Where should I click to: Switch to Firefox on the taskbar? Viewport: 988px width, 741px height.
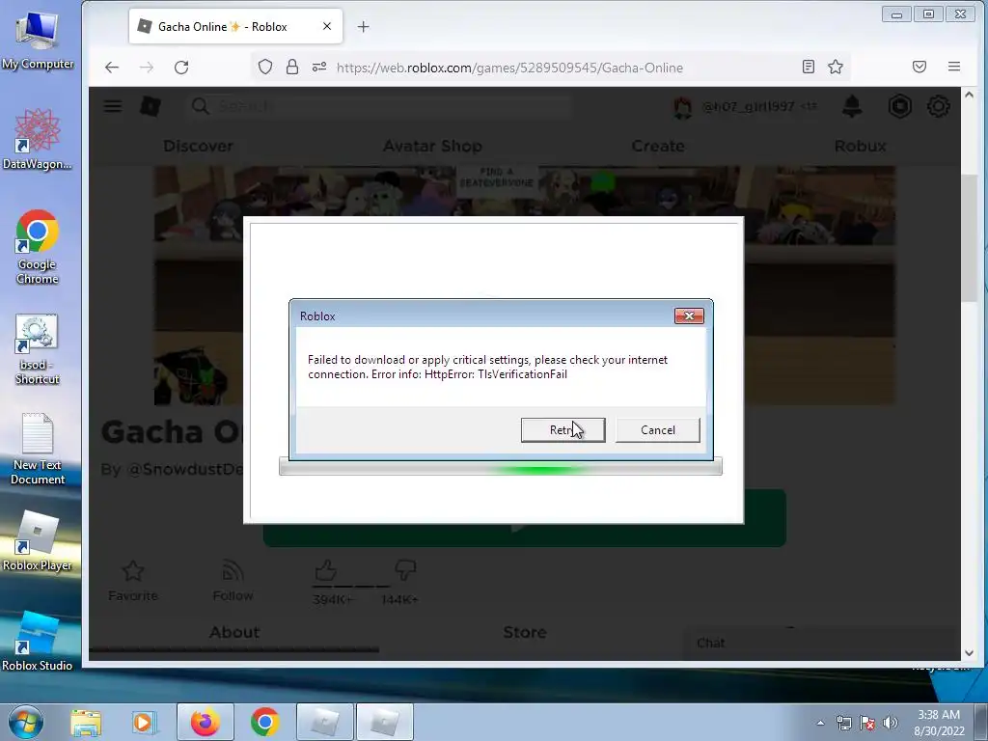point(205,722)
